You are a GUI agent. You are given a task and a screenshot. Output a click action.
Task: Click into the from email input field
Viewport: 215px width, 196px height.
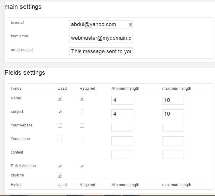101,38
